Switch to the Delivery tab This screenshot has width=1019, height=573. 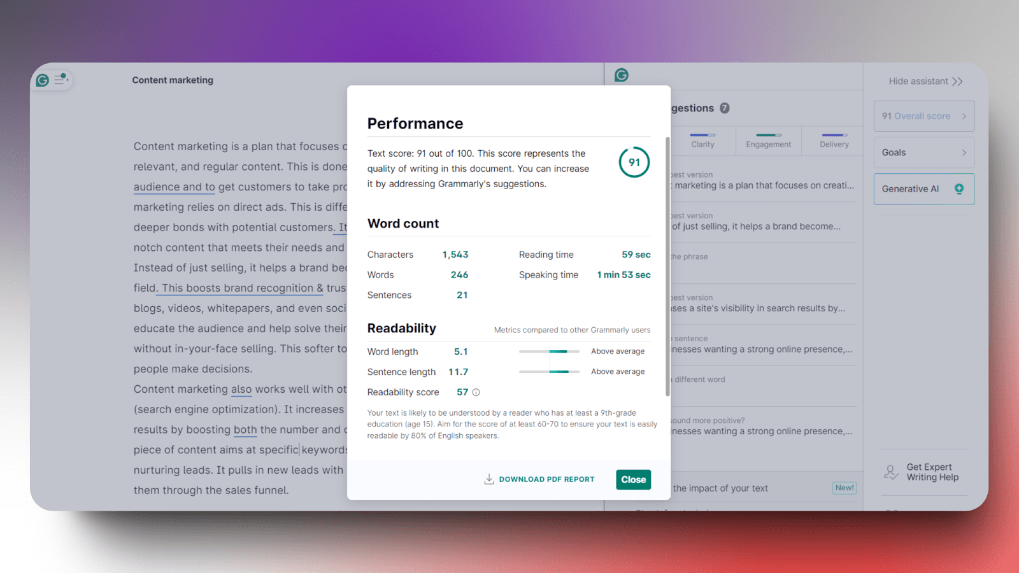pos(834,141)
